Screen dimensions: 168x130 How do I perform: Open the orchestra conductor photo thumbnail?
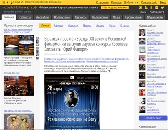pyautogui.click(x=19, y=86)
